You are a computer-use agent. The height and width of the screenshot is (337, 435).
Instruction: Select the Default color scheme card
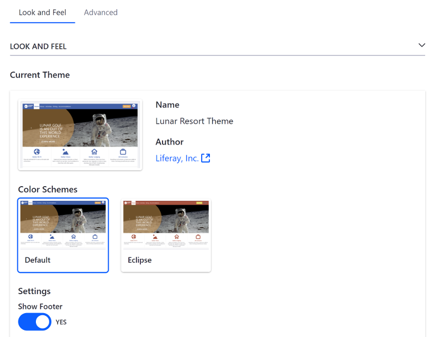63,236
